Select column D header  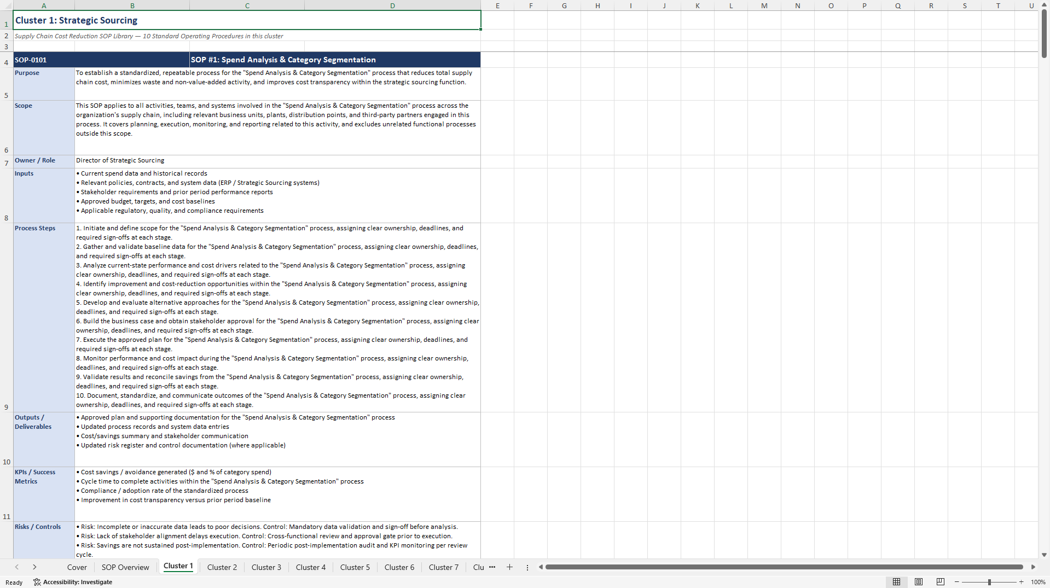pyautogui.click(x=392, y=5)
